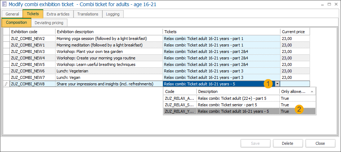The width and height of the screenshot is (341, 152).
Task: Click the Close button at bottom
Action: pyautogui.click(x=320, y=143)
